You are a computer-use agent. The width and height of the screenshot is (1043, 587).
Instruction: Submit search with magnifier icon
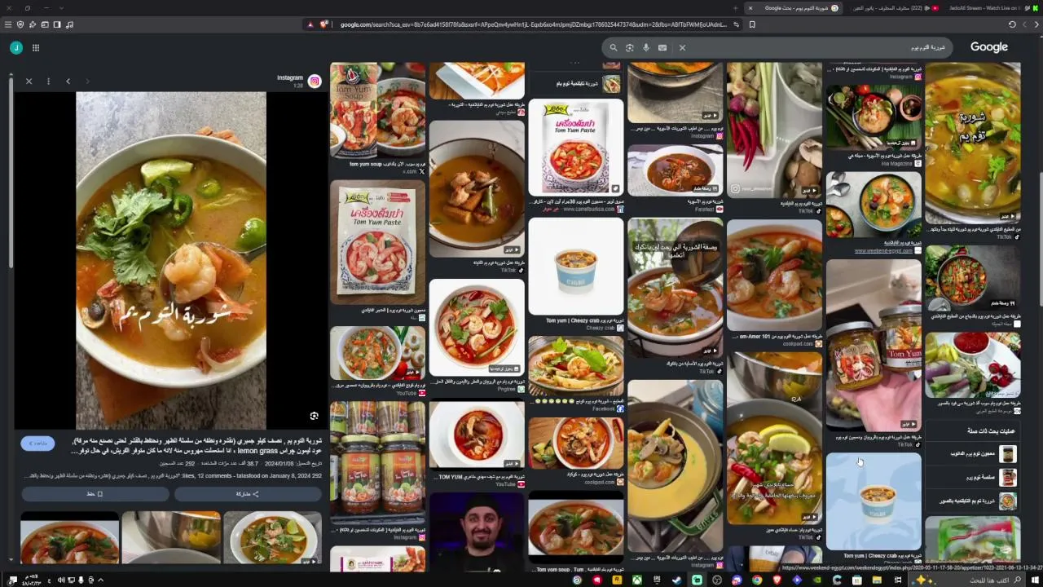[614, 47]
